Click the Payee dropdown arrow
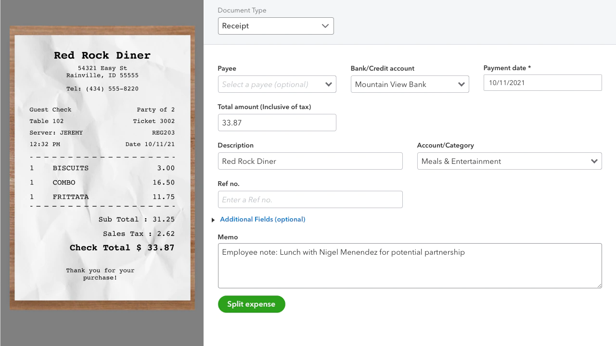Viewport: 616px width, 346px height. (x=329, y=85)
